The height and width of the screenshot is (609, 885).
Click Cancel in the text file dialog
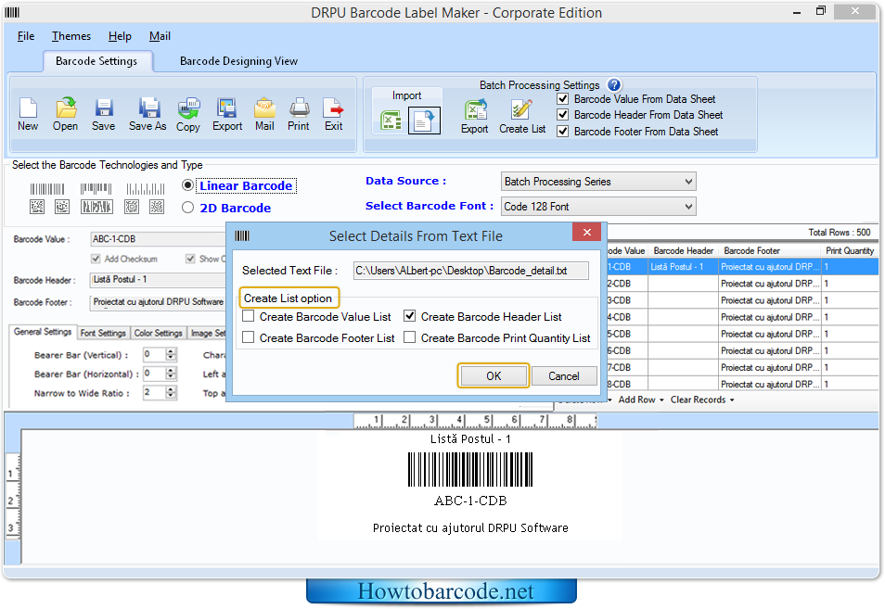564,376
